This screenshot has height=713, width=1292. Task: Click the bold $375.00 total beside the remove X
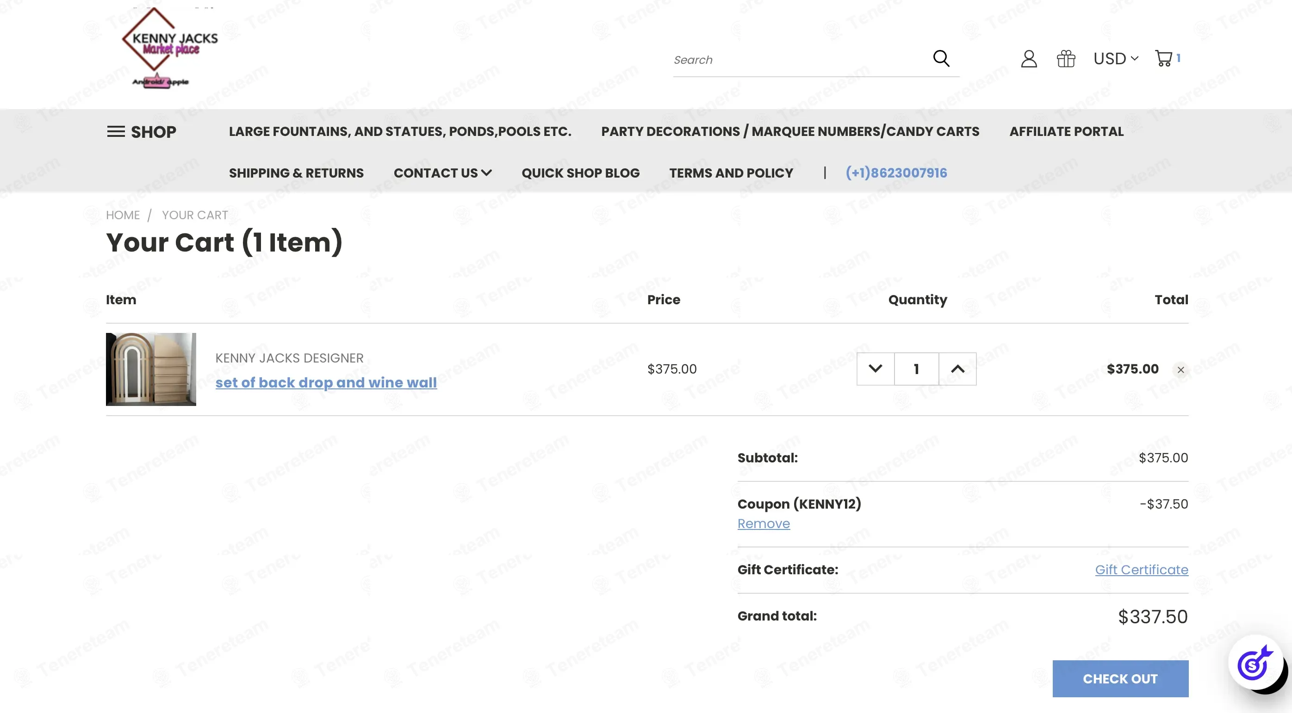point(1132,369)
